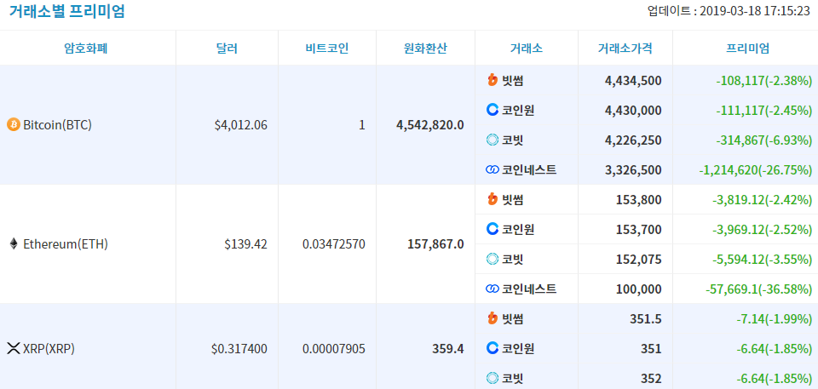Click premium -1,214,620(-26.75%)

[x=756, y=170]
